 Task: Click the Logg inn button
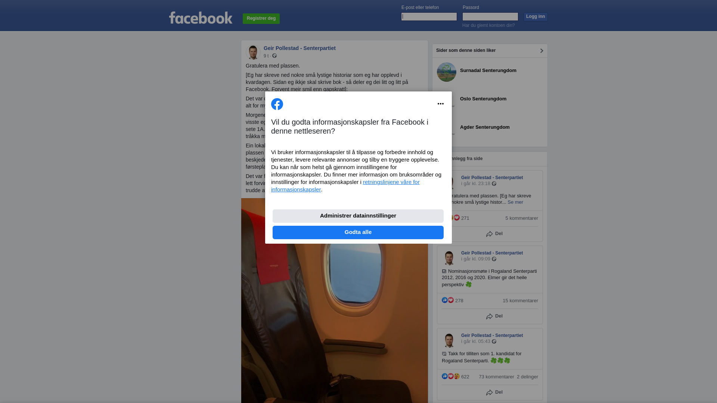[536, 17]
